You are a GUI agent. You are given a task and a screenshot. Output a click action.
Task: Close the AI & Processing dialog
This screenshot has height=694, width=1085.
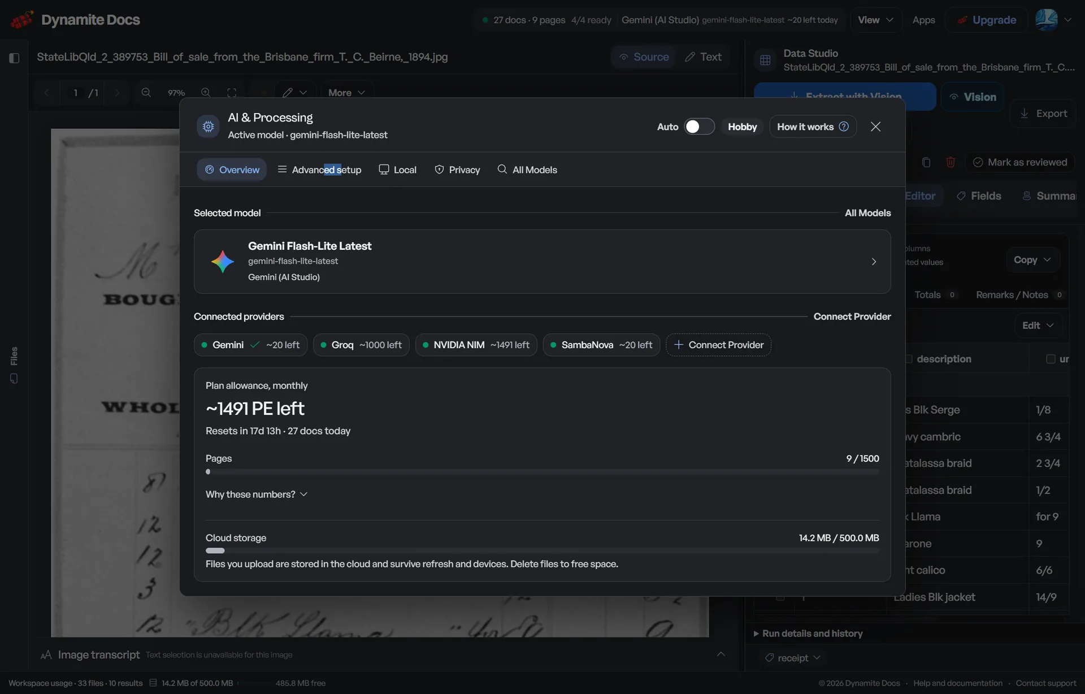coord(875,127)
